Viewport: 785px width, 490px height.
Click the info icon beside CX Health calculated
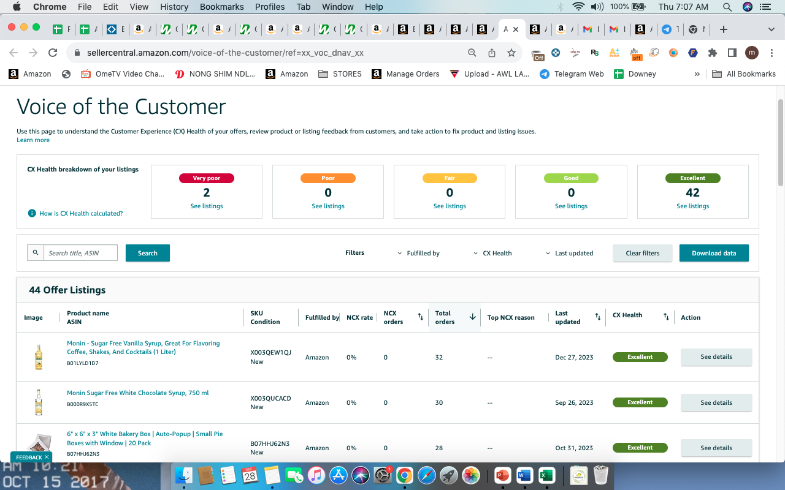point(32,213)
